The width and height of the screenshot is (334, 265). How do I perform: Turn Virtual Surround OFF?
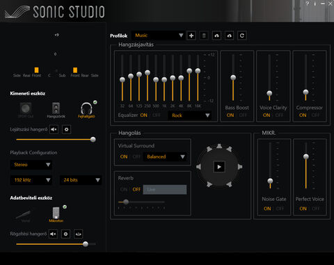(136, 156)
